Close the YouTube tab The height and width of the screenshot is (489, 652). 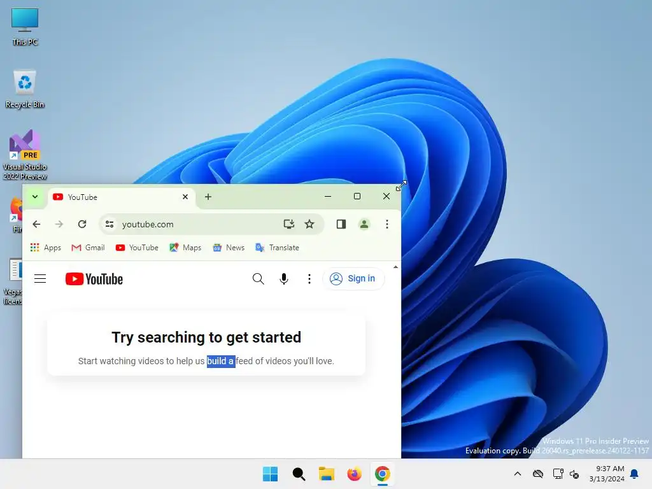185,197
